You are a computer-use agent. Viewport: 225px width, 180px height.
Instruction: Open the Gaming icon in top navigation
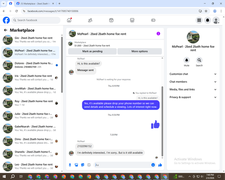pyautogui.click(x=153, y=20)
